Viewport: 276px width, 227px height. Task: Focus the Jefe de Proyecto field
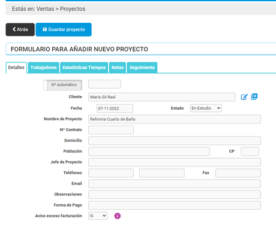pyautogui.click(x=175, y=162)
